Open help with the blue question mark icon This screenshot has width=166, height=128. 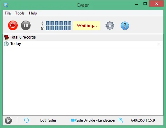(x=125, y=26)
